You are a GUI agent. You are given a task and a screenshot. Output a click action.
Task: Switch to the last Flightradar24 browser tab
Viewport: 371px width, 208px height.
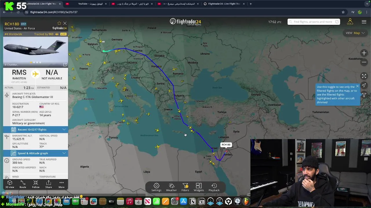(224, 4)
